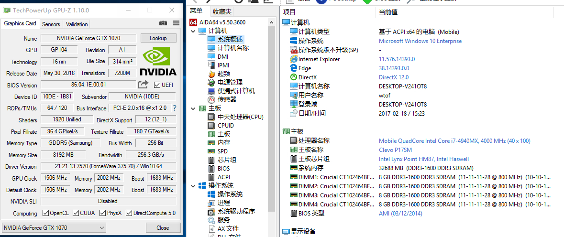Click the 操作系统 child node Windows icon
Viewport: 564px width, 237px height.
point(211,194)
